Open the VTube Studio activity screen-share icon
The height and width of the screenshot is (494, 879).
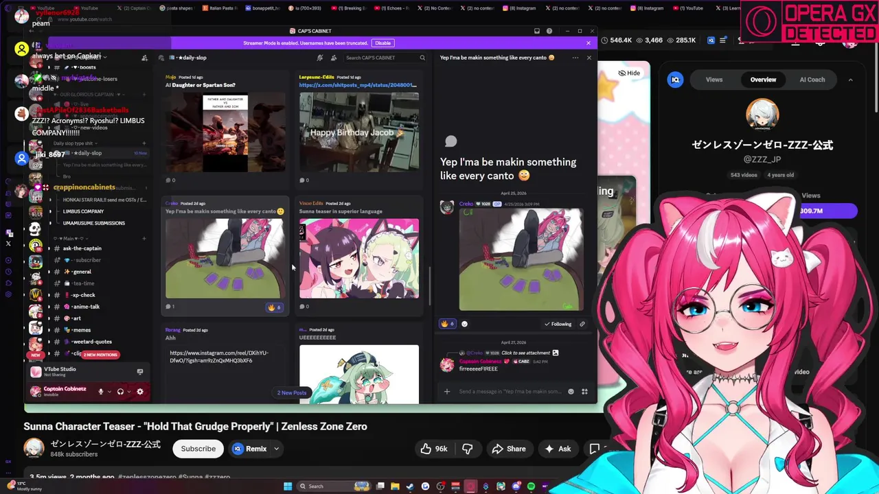[x=140, y=371]
